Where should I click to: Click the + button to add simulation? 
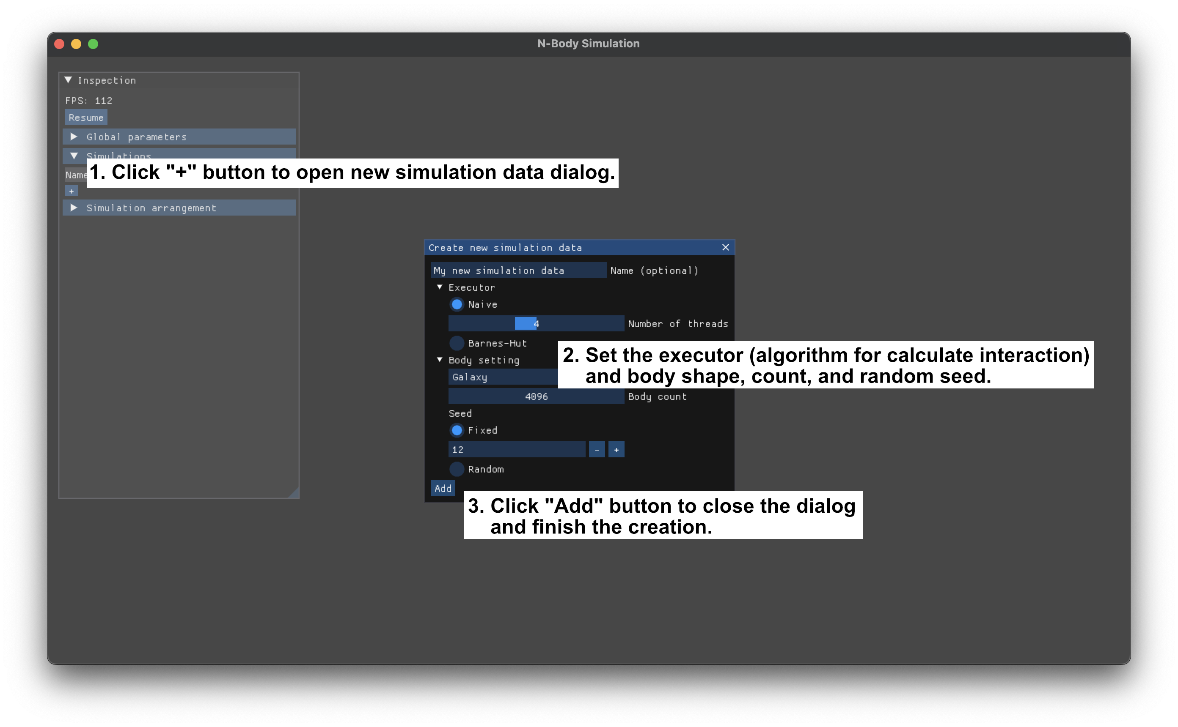[x=71, y=191]
